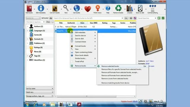Choose Tweak ePub in context menu
190x107 pixels.
pyautogui.click(x=84, y=62)
